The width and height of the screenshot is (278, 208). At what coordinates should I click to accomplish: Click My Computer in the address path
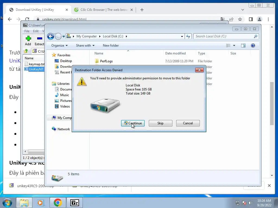[87, 36]
